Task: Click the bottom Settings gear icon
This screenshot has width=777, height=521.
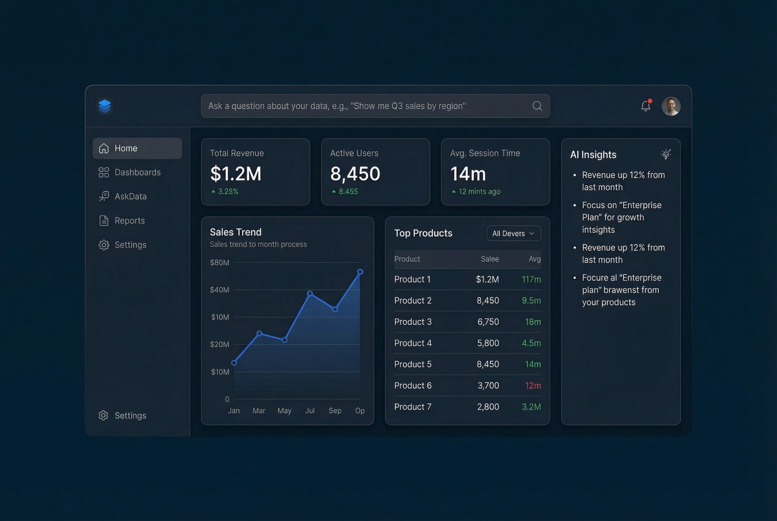Action: [x=103, y=415]
